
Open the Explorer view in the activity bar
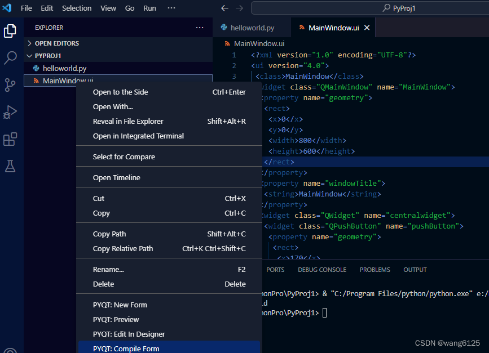point(9,32)
